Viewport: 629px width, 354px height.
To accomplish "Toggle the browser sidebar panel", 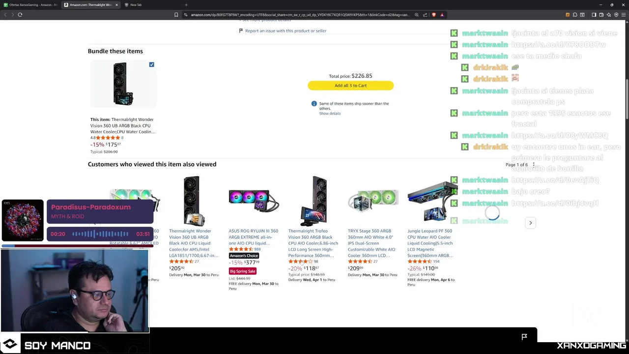I will [594, 15].
